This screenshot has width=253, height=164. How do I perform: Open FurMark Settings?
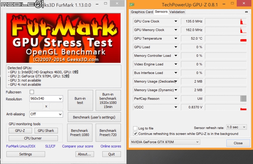pos(26,154)
